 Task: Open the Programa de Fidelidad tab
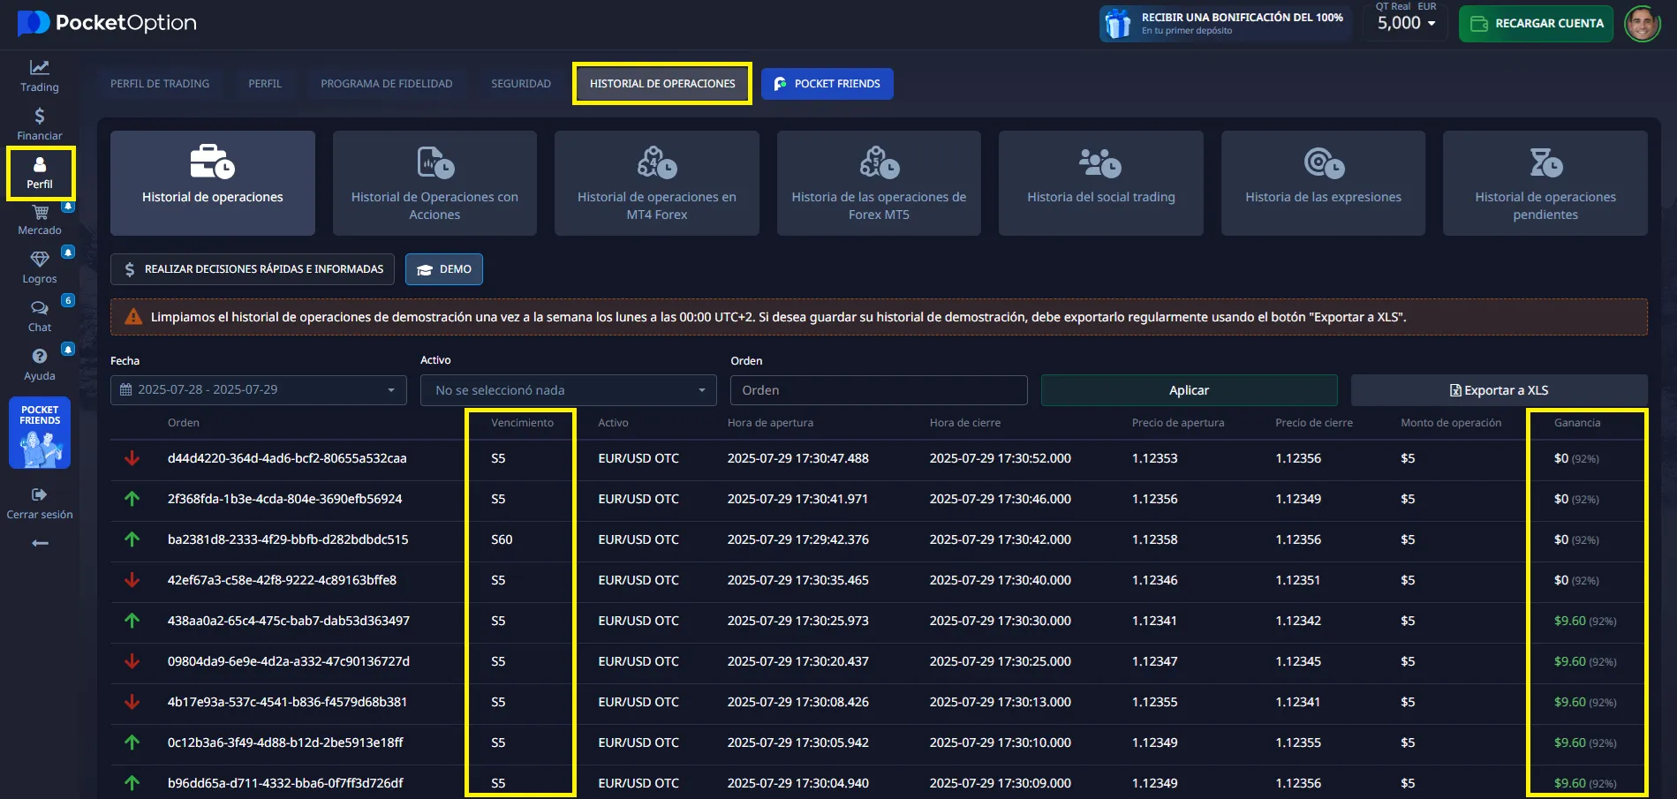tap(387, 84)
